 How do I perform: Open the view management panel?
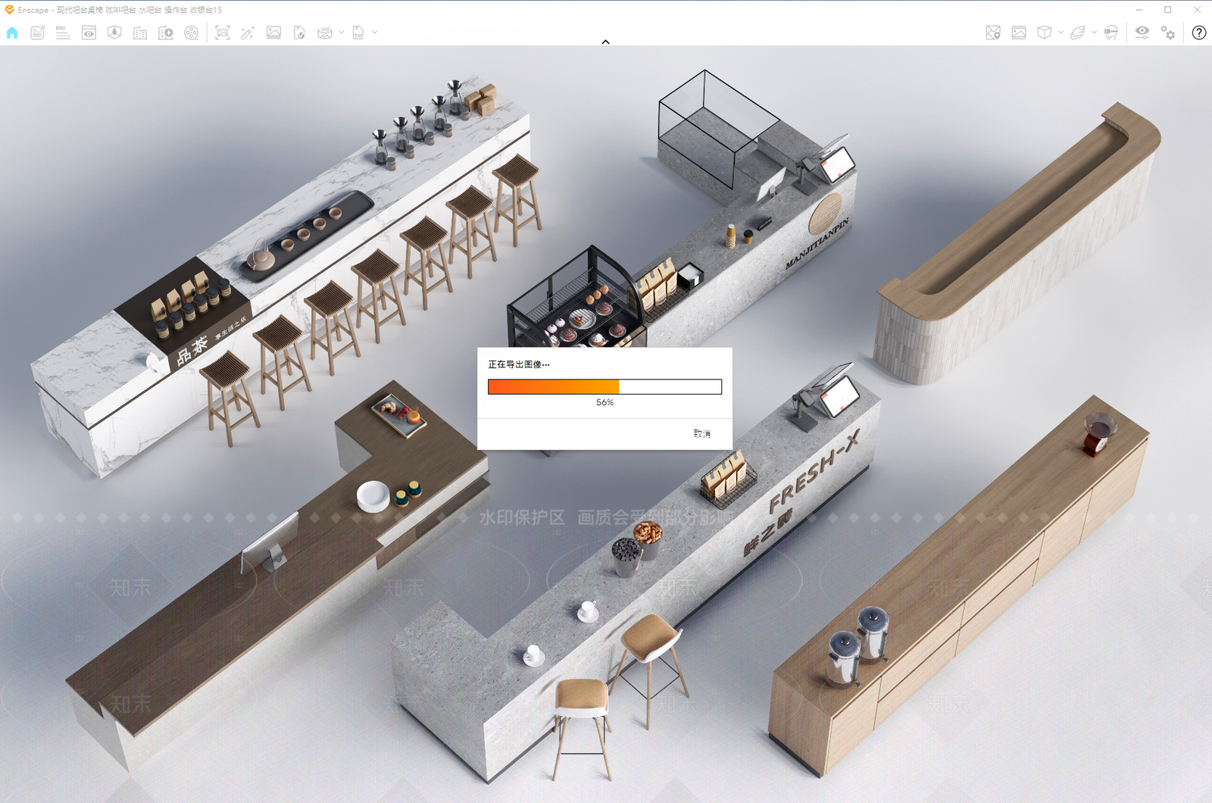click(89, 33)
